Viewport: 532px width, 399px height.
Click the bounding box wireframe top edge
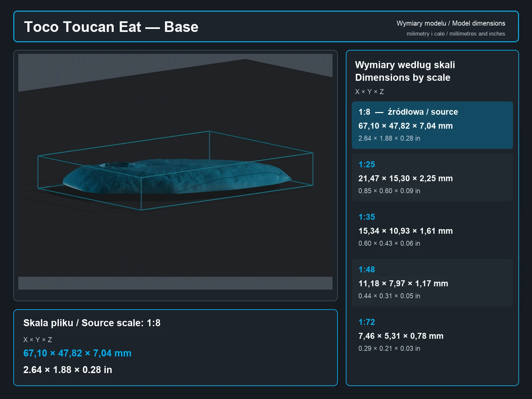(x=124, y=143)
